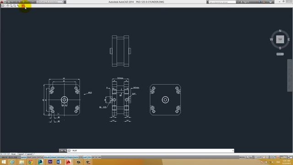Viewport: 293px width, 165px height.
Task: Click TOP face on the ViewCube
Action: [280, 39]
